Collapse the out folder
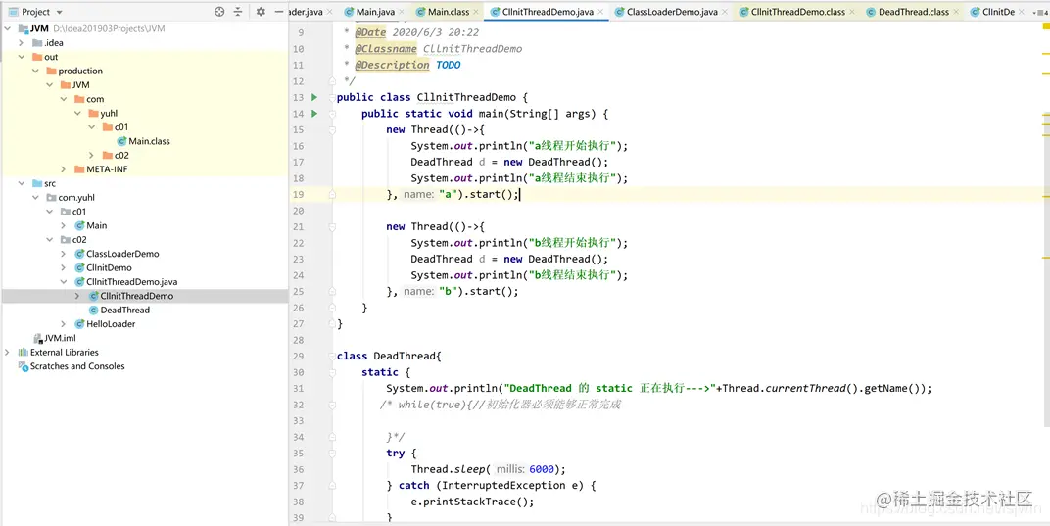The image size is (1050, 526). click(22, 57)
